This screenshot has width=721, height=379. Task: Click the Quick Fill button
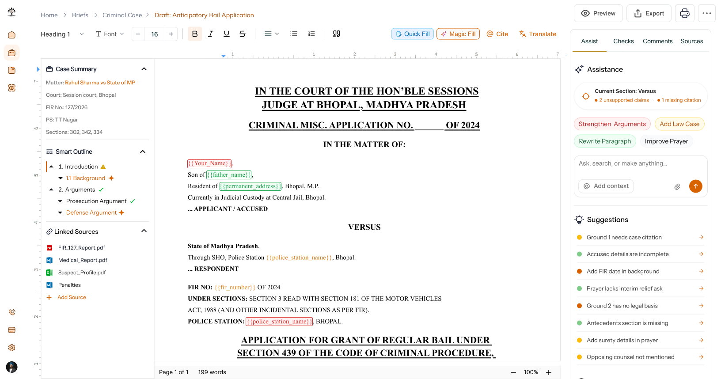(413, 34)
